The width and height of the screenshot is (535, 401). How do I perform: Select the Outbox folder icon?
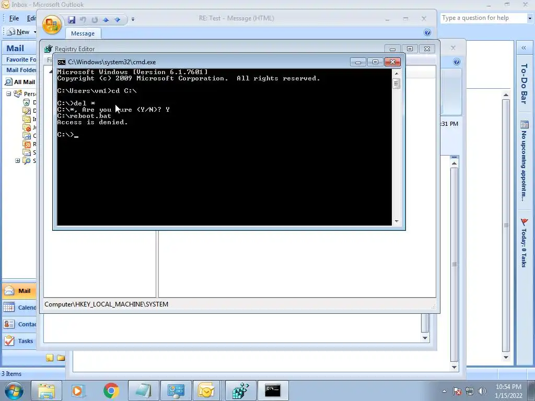click(26, 136)
